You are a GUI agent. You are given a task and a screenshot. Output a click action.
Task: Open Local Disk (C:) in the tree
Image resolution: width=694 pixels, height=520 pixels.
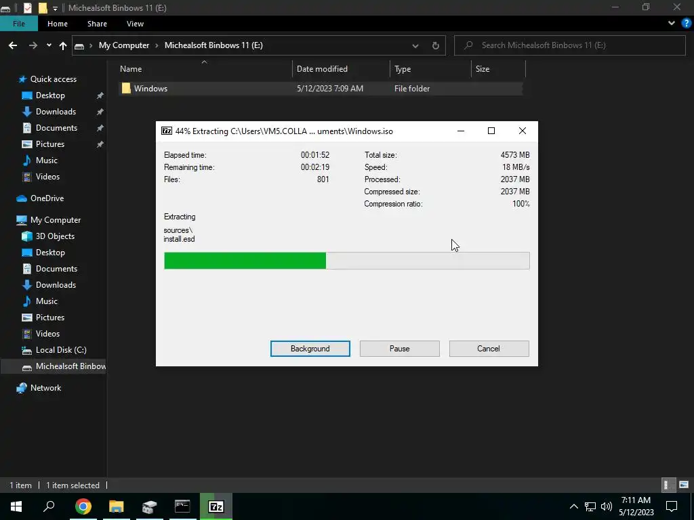61,350
